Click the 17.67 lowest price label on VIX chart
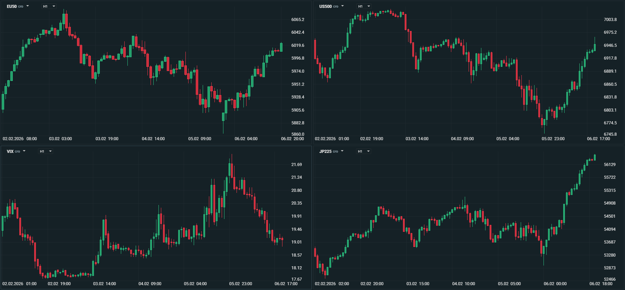Viewport: 625px width, 290px height. coord(297,279)
